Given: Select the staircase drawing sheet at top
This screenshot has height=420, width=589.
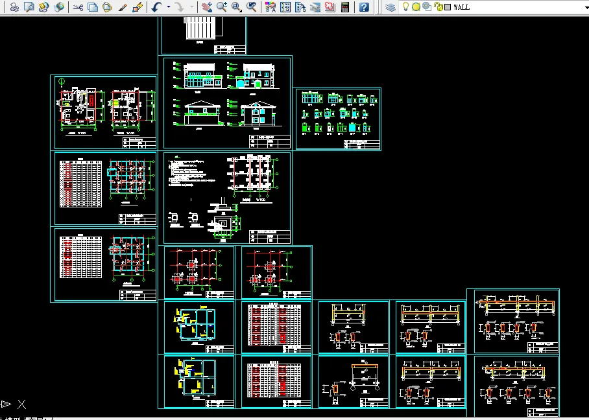Looking at the screenshot, I should pos(204,36).
